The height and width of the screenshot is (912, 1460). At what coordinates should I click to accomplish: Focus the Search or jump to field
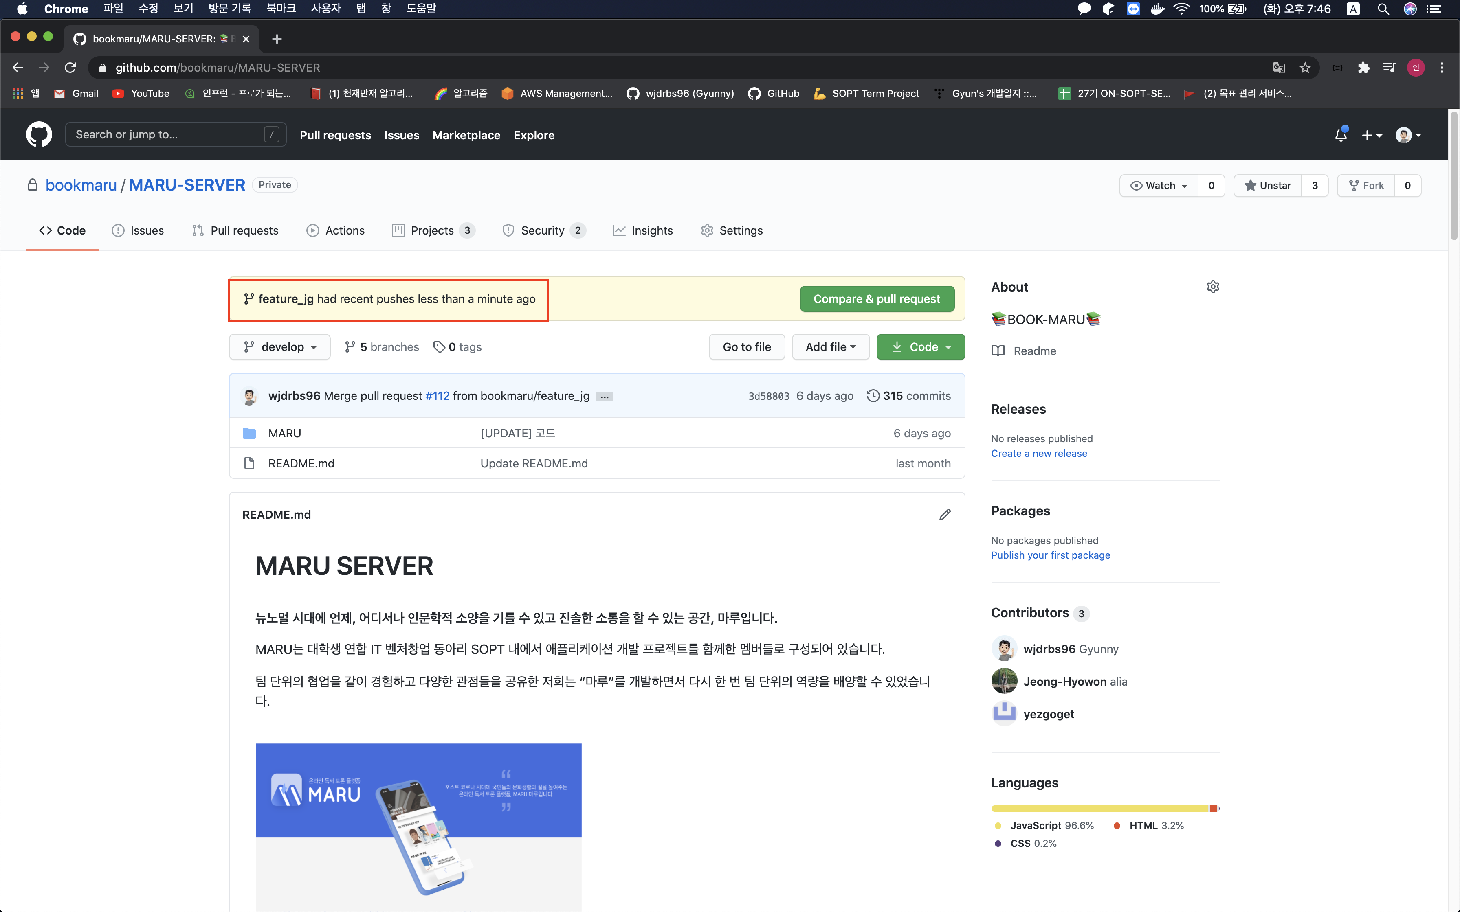[169, 134]
